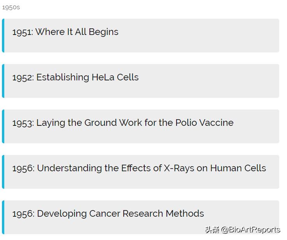
Task: Open the Polio Vaccine 1953 accordion entry
Action: (x=123, y=123)
